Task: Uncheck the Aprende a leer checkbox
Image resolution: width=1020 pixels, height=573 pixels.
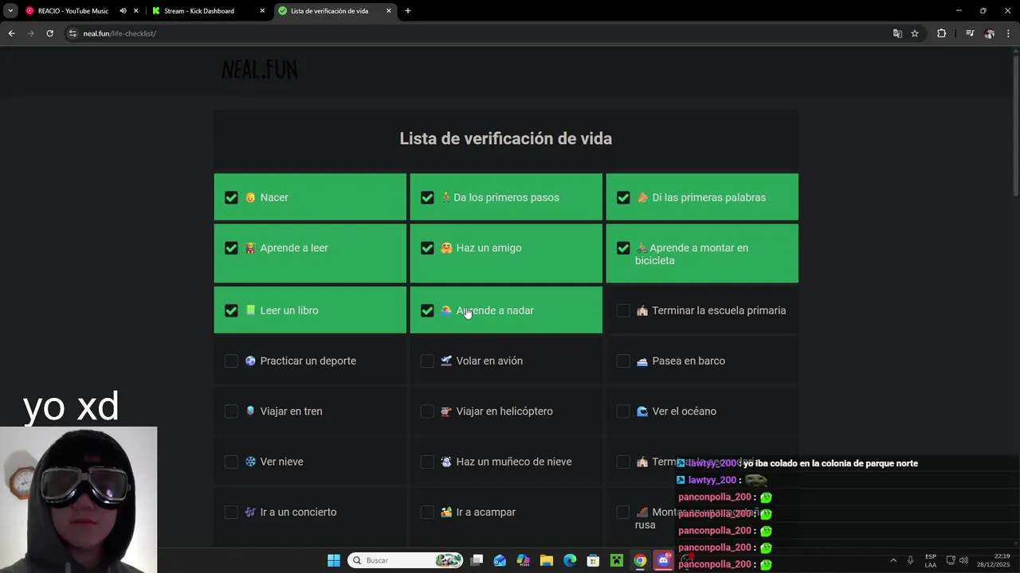Action: (x=231, y=248)
